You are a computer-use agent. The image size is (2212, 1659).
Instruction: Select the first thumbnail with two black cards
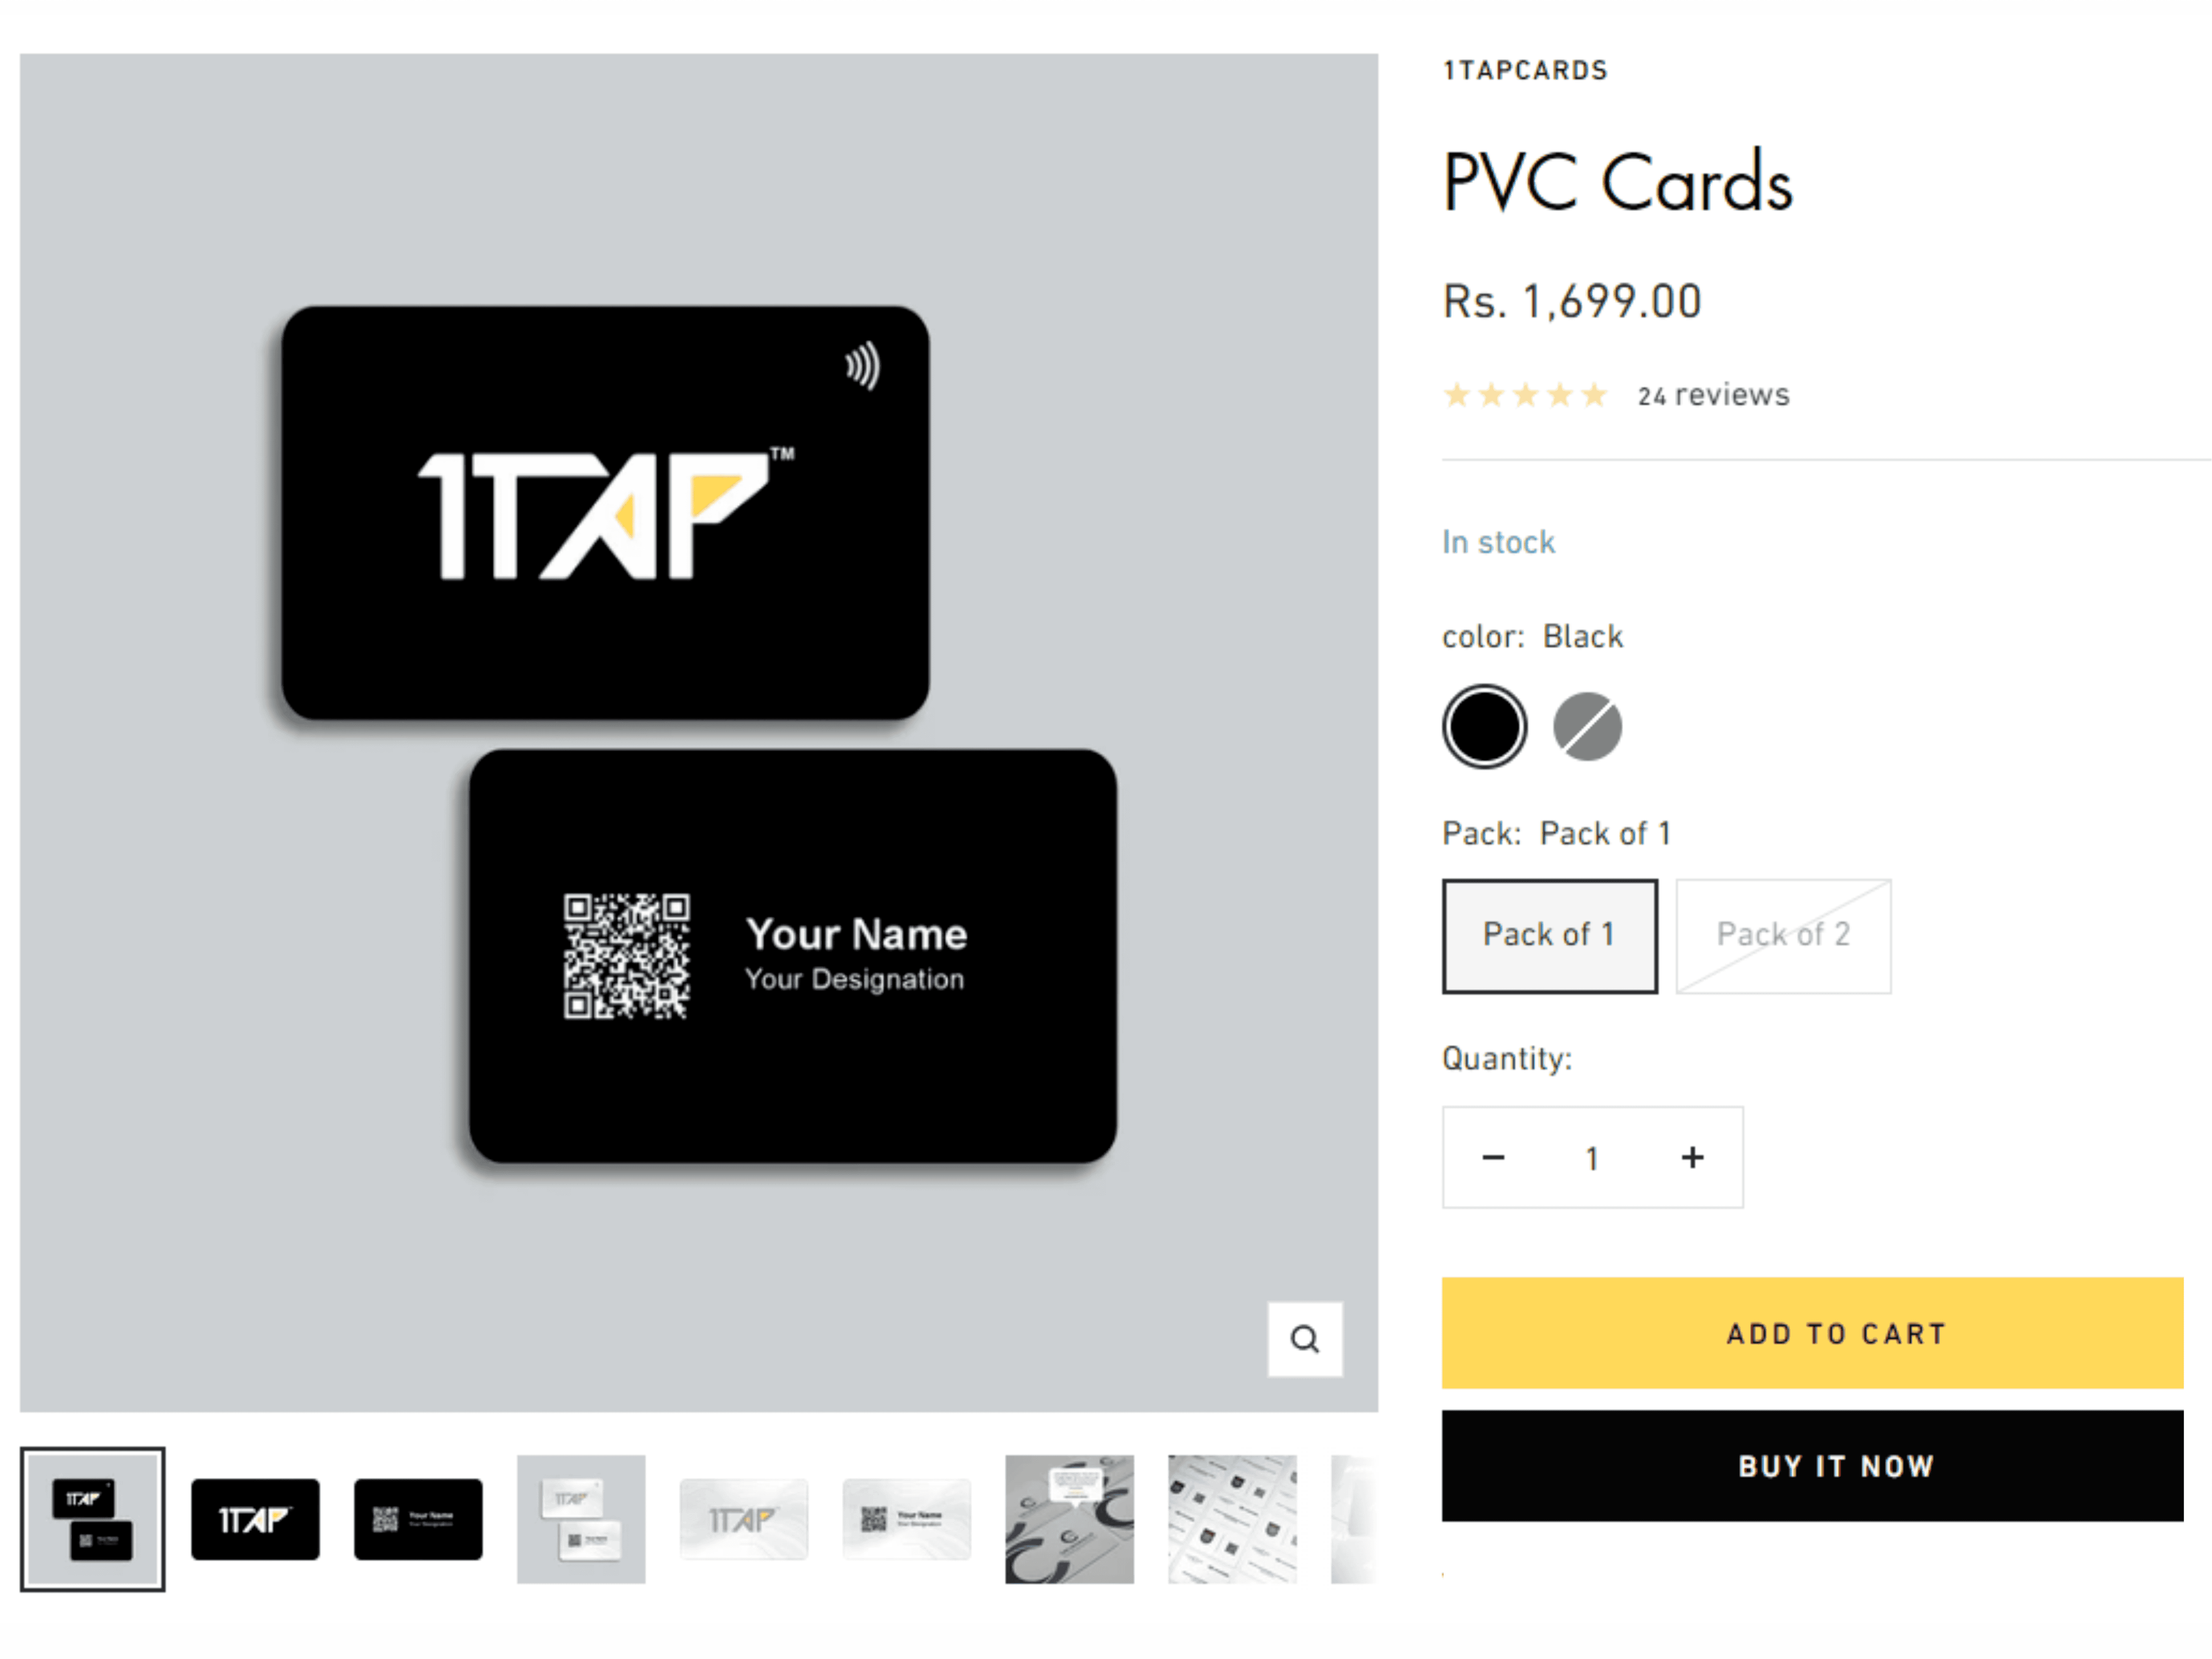pos(93,1519)
